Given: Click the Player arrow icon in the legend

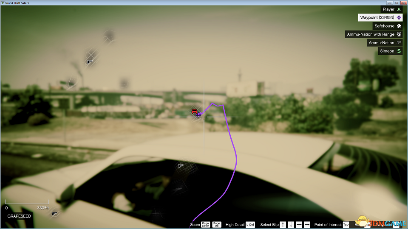Looking at the screenshot, I should (x=399, y=9).
